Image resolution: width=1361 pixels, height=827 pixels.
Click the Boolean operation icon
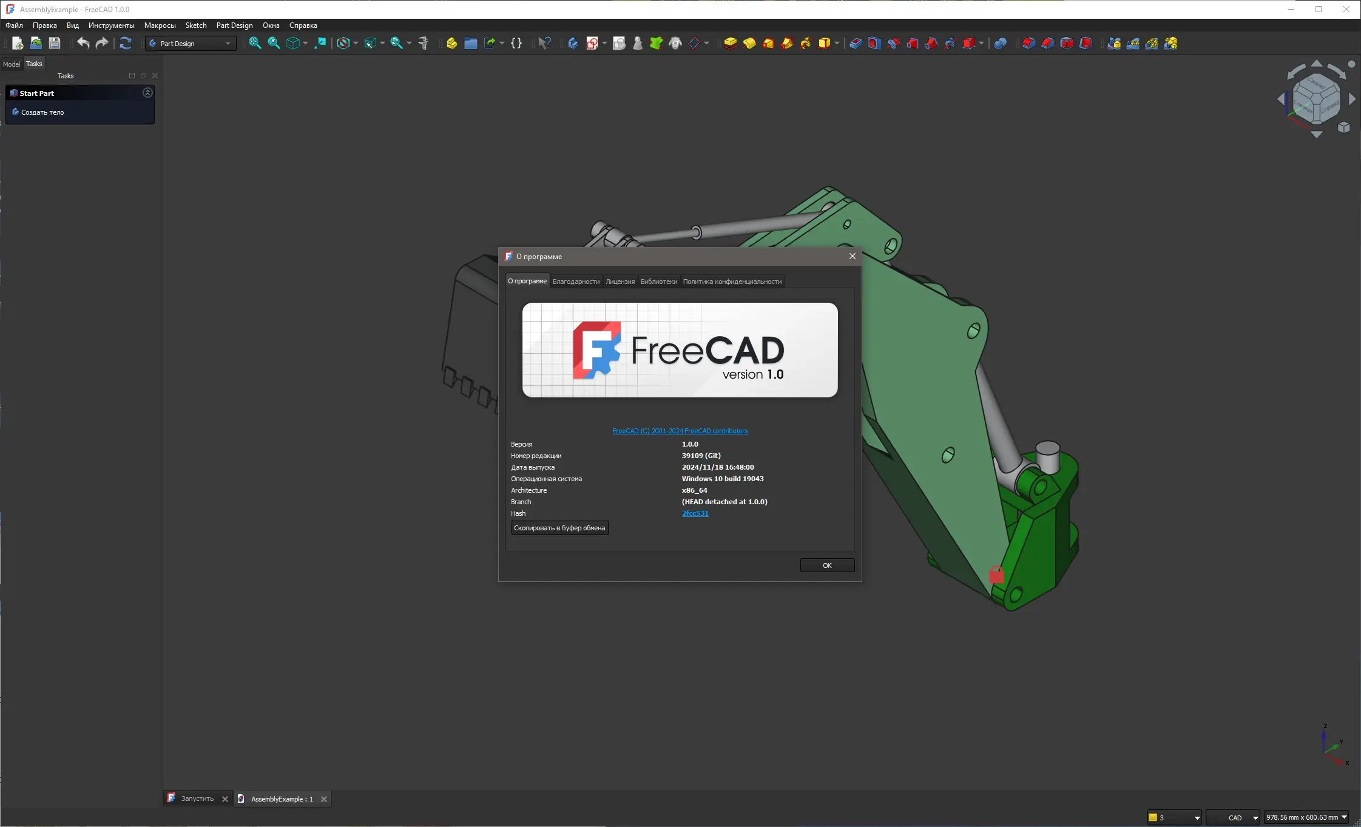click(1001, 43)
